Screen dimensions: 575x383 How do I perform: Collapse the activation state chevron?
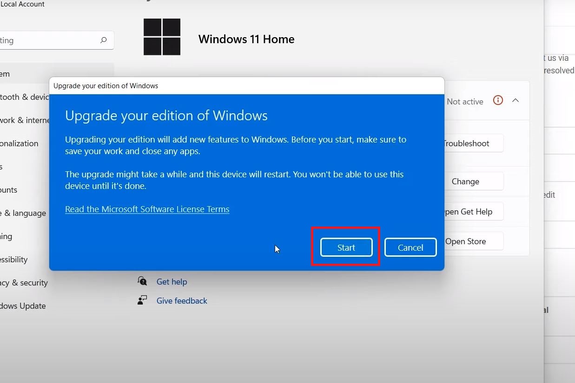516,101
